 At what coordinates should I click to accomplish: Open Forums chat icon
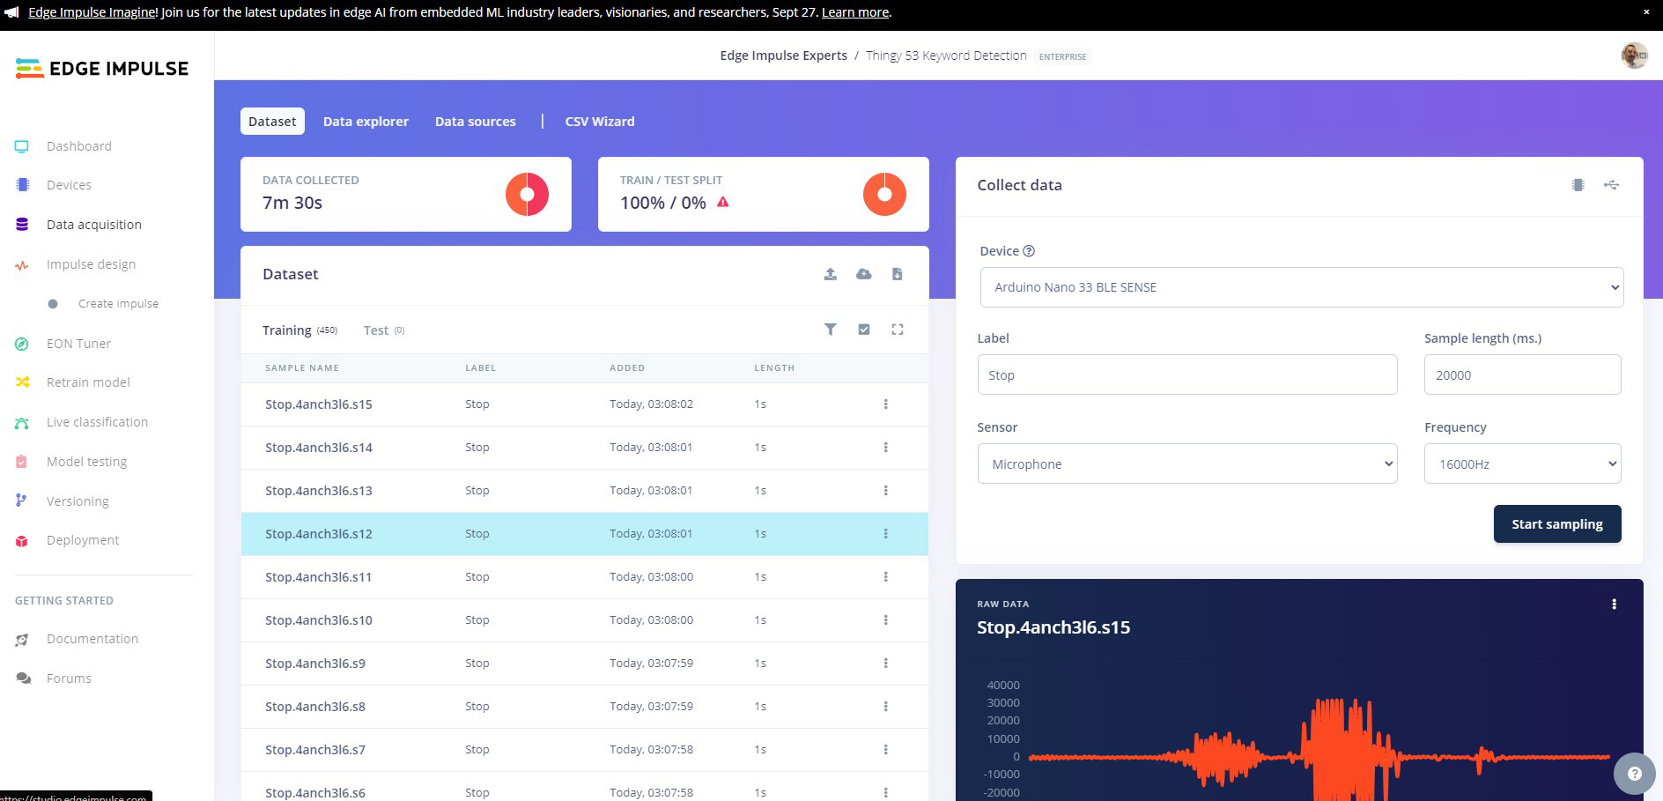click(22, 679)
